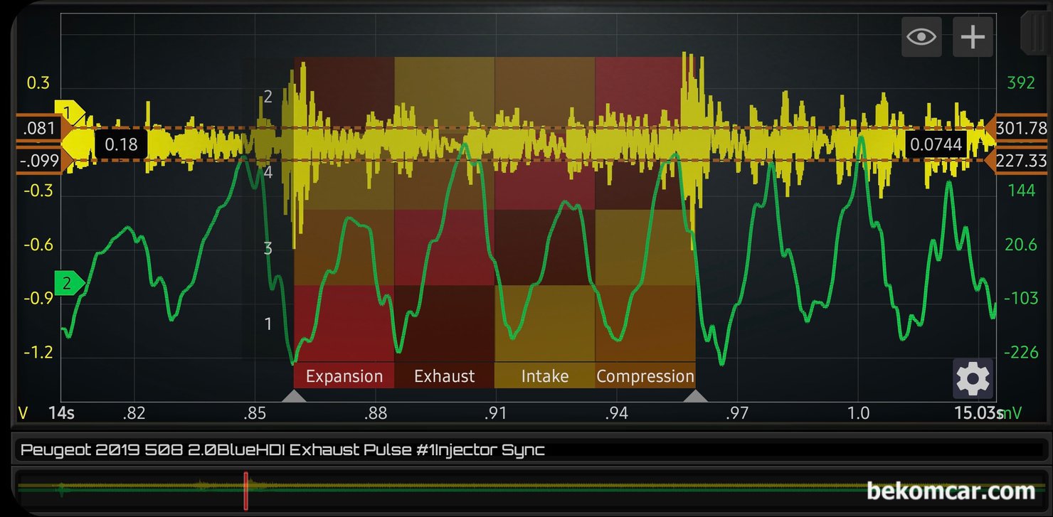This screenshot has height=517, width=1053.
Task: Click the plus add button
Action: [x=973, y=36]
